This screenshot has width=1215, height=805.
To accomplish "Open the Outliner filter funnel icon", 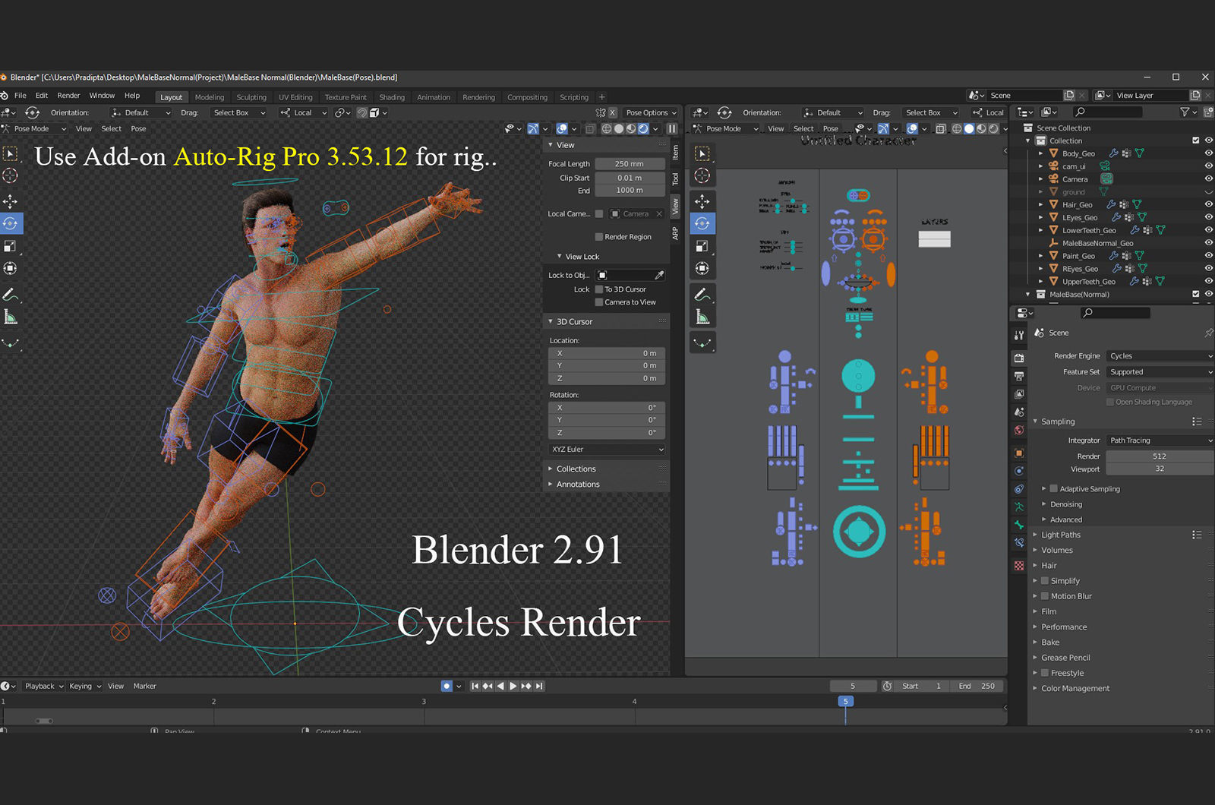I will click(x=1185, y=112).
